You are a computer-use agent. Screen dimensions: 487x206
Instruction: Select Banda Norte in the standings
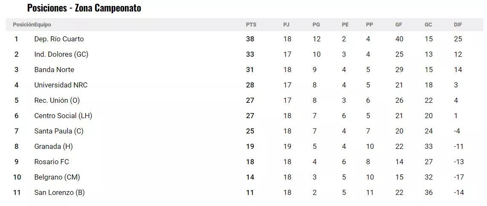[x=54, y=70]
